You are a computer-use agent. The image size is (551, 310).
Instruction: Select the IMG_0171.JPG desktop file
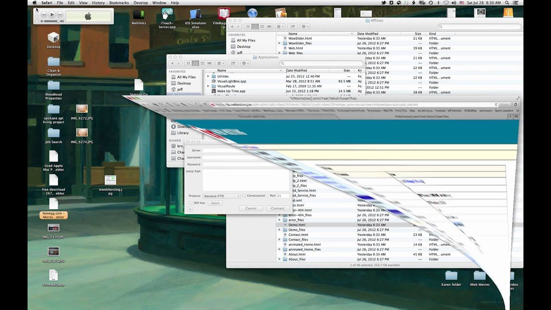53,254
